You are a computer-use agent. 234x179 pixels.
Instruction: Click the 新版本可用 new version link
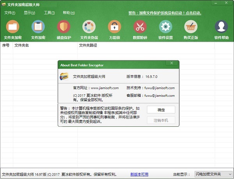coord(139,174)
